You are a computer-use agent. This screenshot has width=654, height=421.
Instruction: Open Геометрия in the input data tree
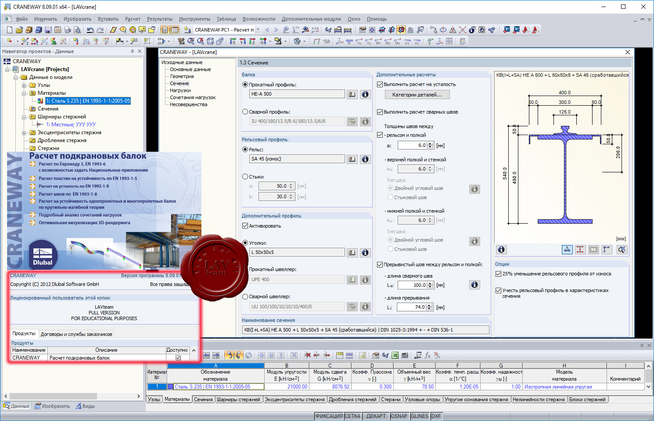(x=182, y=76)
